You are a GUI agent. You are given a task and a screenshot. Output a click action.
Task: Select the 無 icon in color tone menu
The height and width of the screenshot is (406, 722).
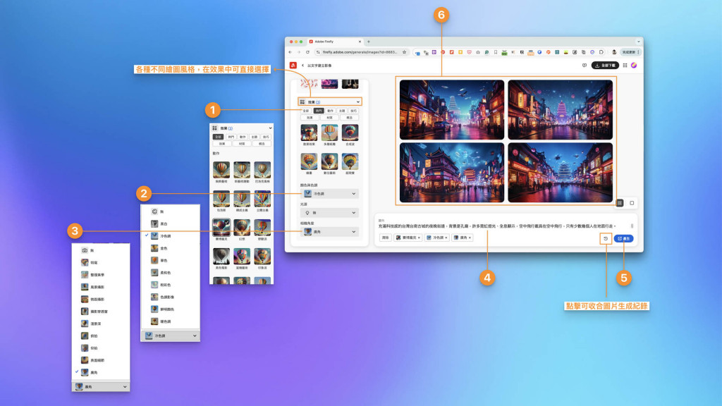point(154,211)
